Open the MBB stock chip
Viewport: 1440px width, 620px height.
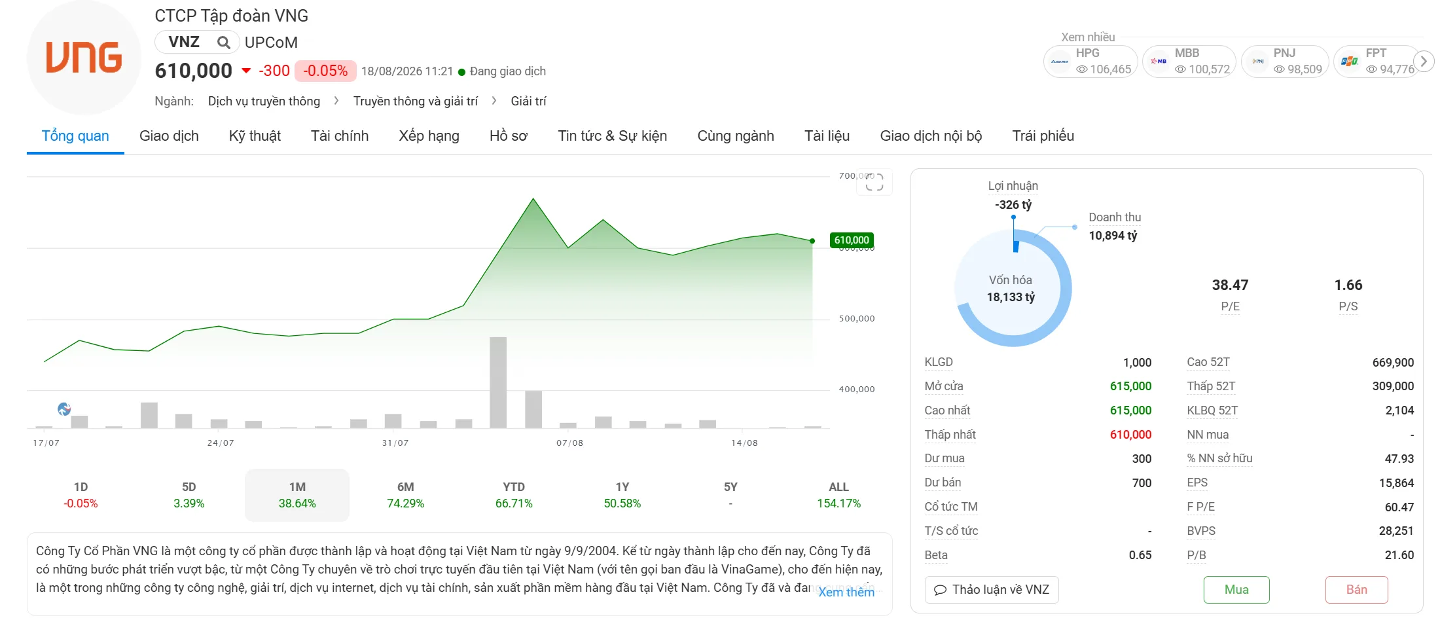pos(1189,62)
